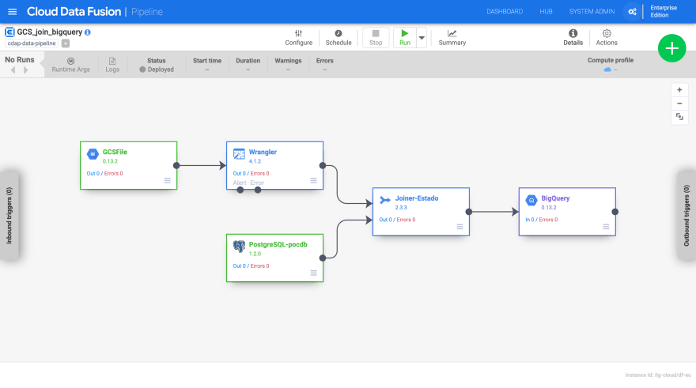This screenshot has width=696, height=388.
Task: Click the GCSFile node hexagon icon
Action: tap(93, 154)
